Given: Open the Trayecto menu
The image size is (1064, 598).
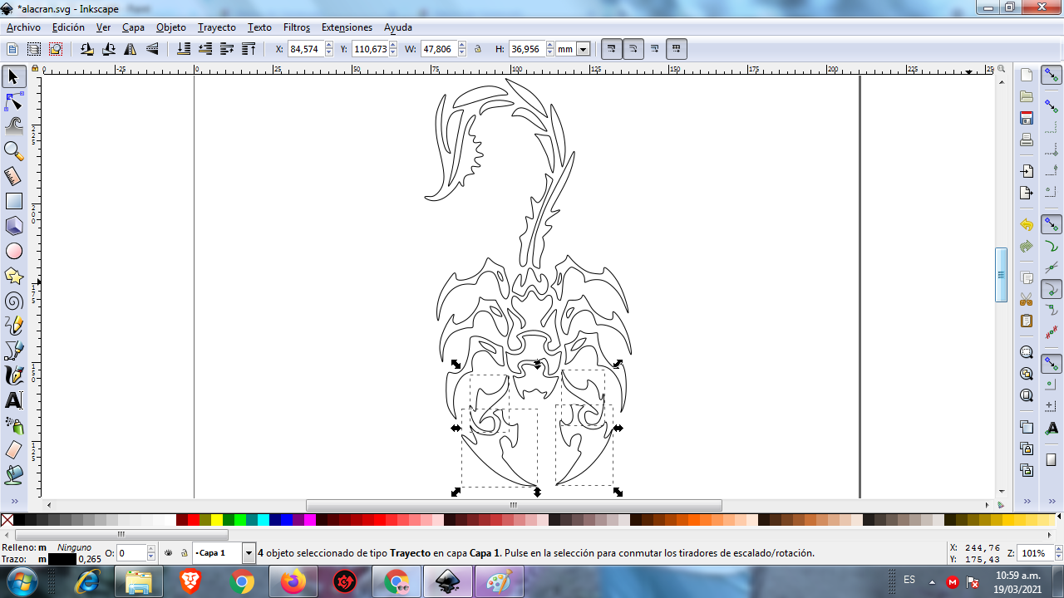Looking at the screenshot, I should pos(217,27).
